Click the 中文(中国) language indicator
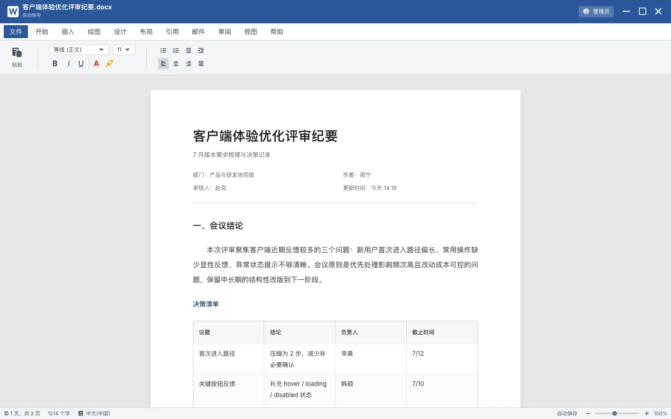Image resolution: width=671 pixels, height=419 pixels. point(94,413)
